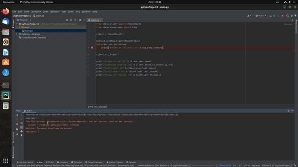298x167 pixels.
Task: Open Python Console tool window
Action: (115, 162)
